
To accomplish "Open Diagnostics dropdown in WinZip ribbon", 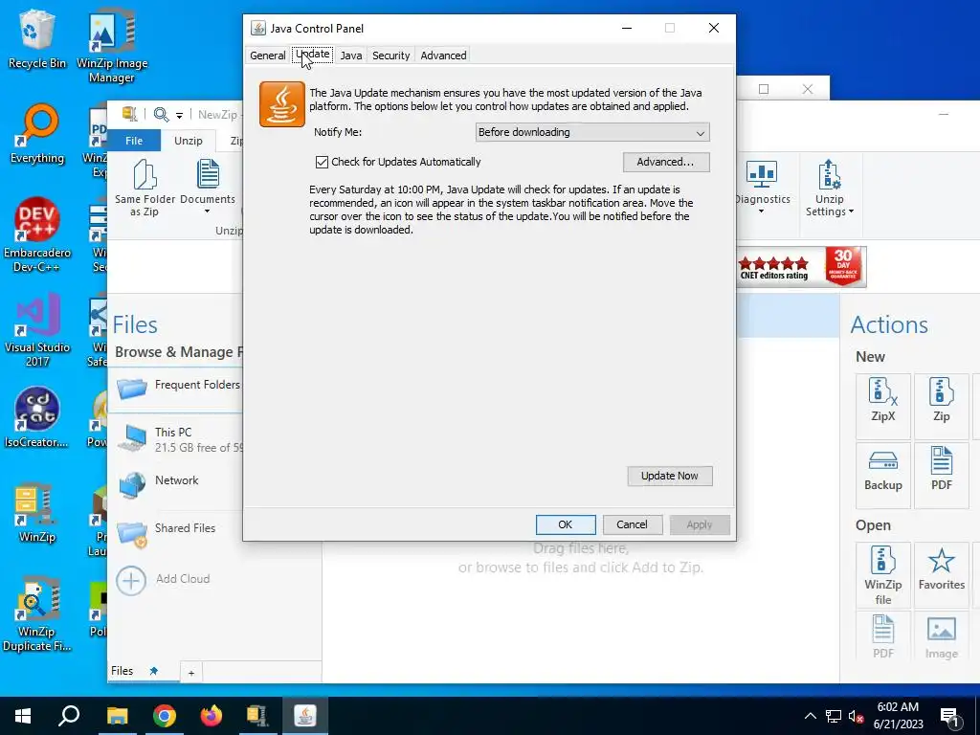I will click(x=762, y=188).
